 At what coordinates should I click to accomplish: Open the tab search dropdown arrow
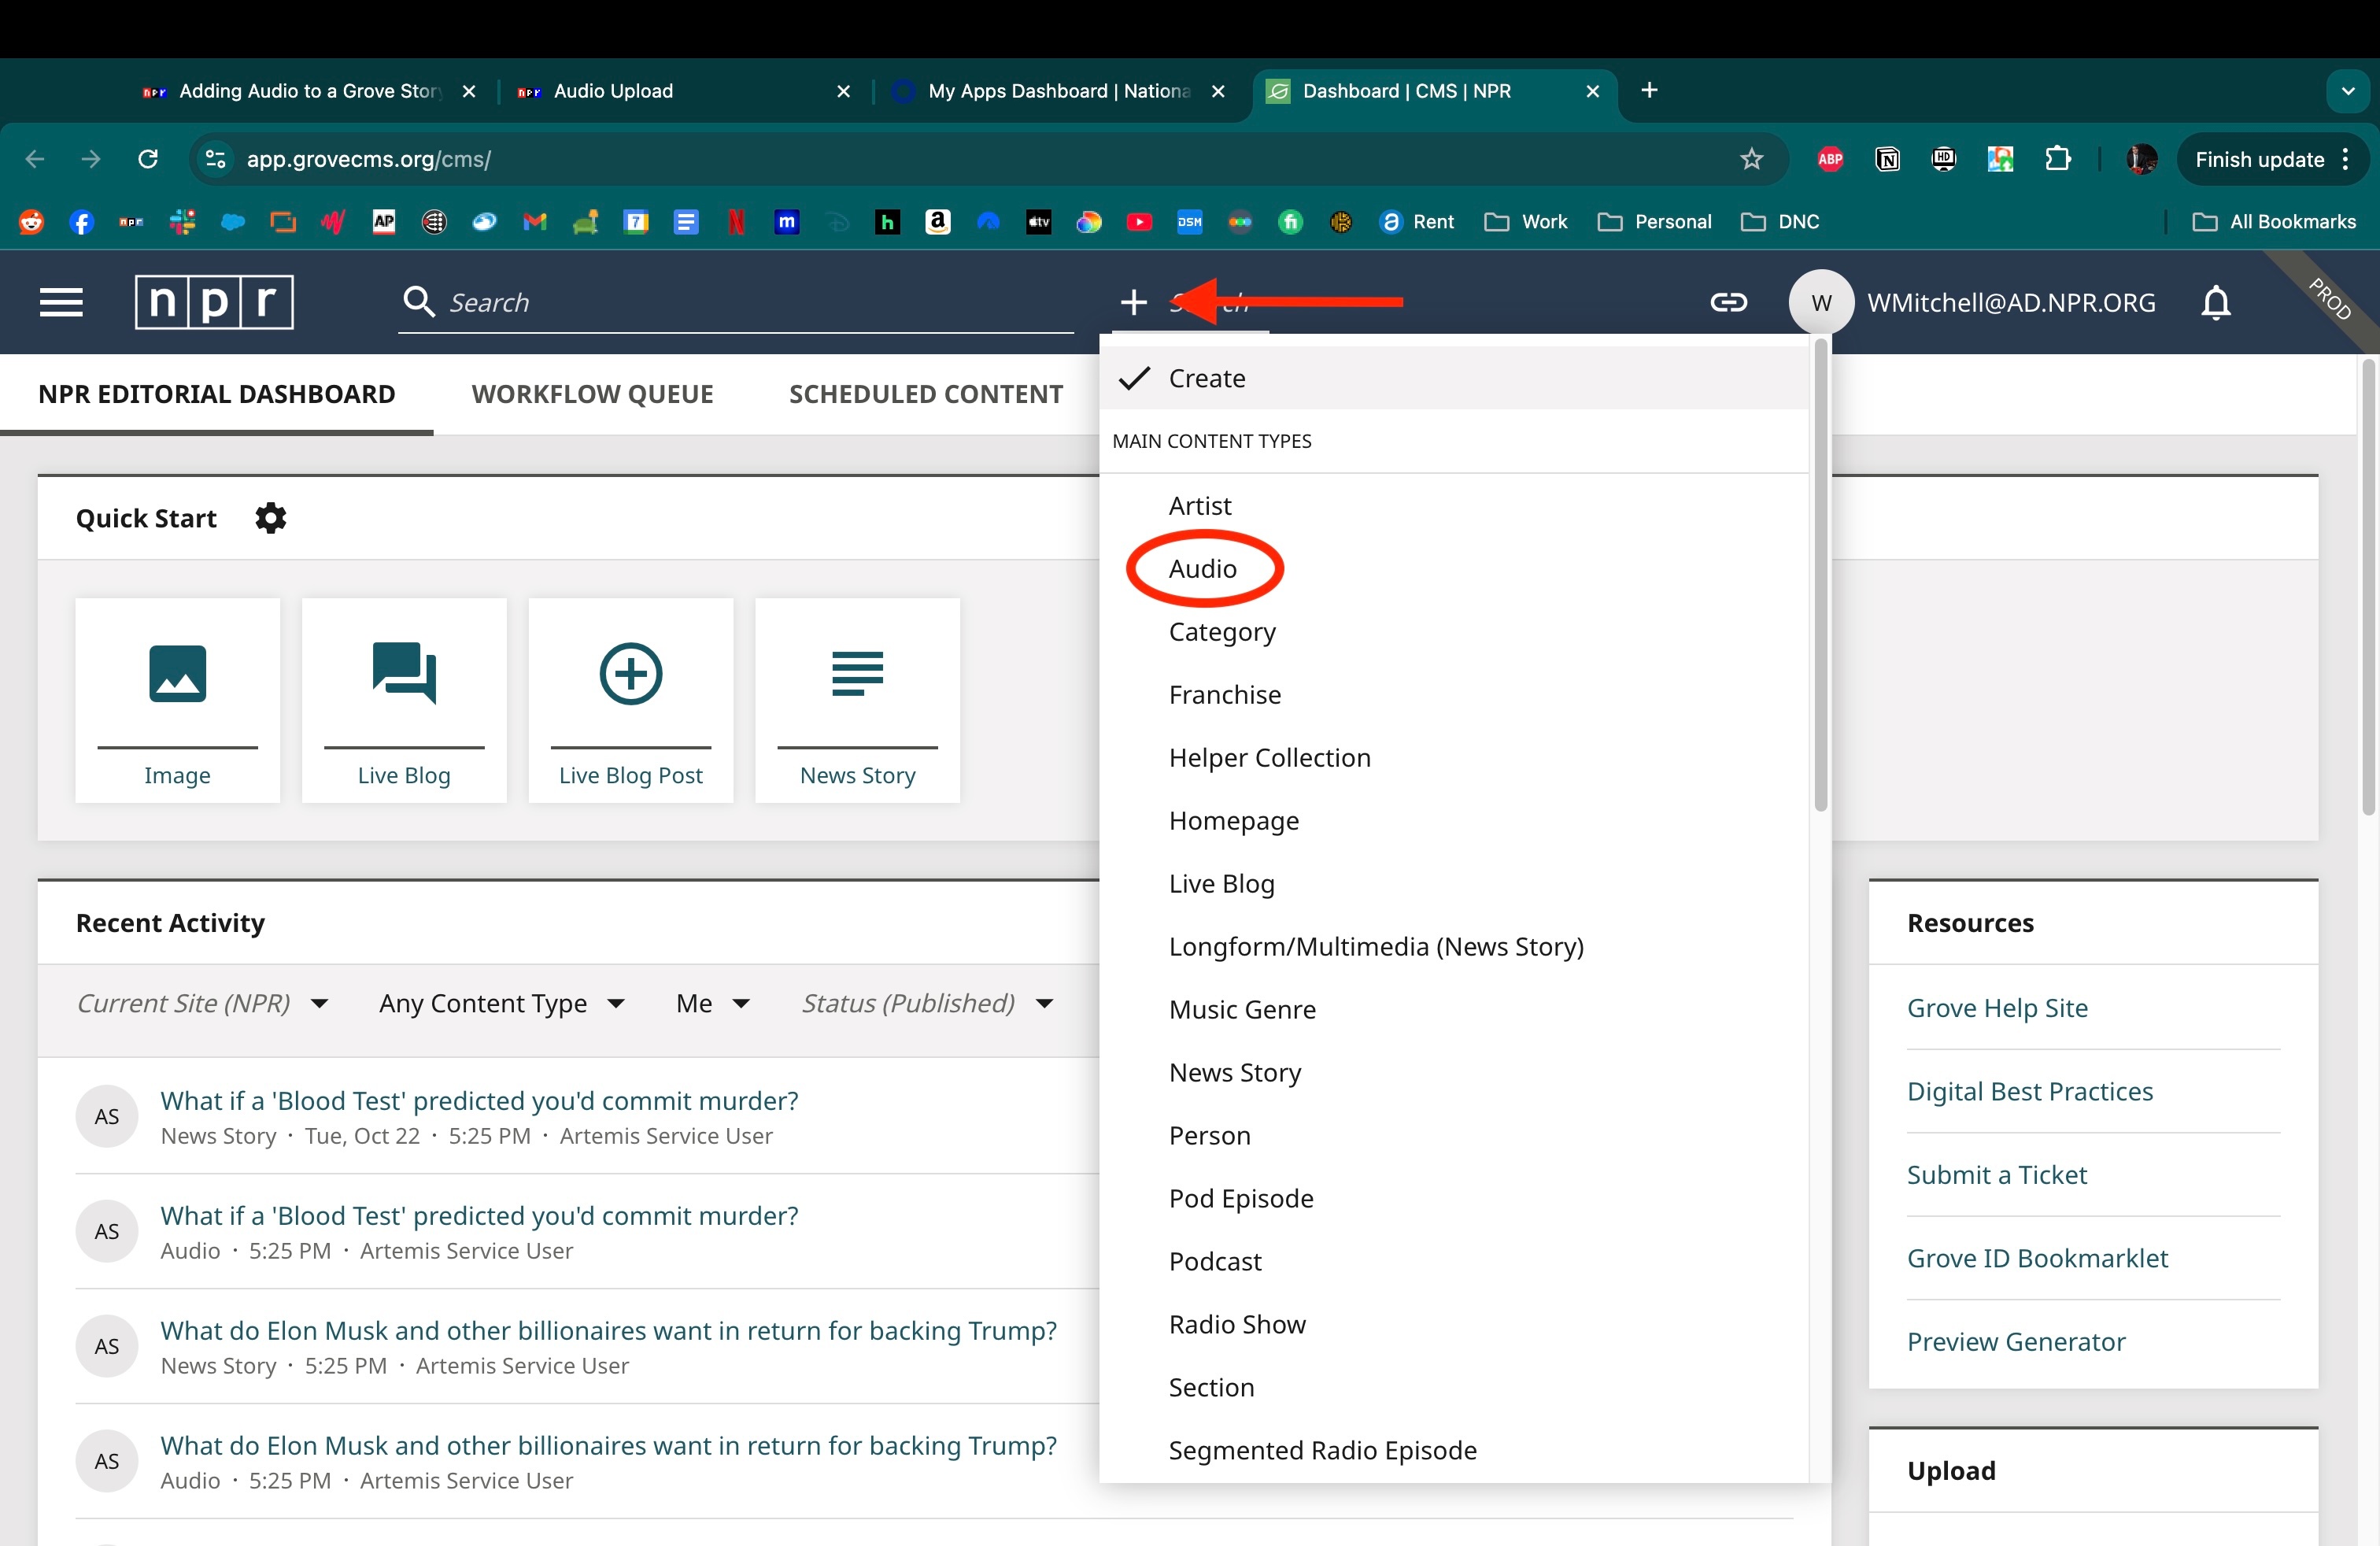pos(2347,91)
